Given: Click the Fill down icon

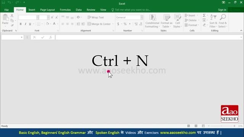Looking at the screenshot, I should pos(204,20).
